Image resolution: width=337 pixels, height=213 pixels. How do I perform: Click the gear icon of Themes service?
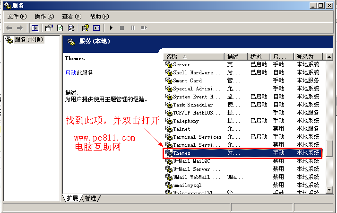169,153
